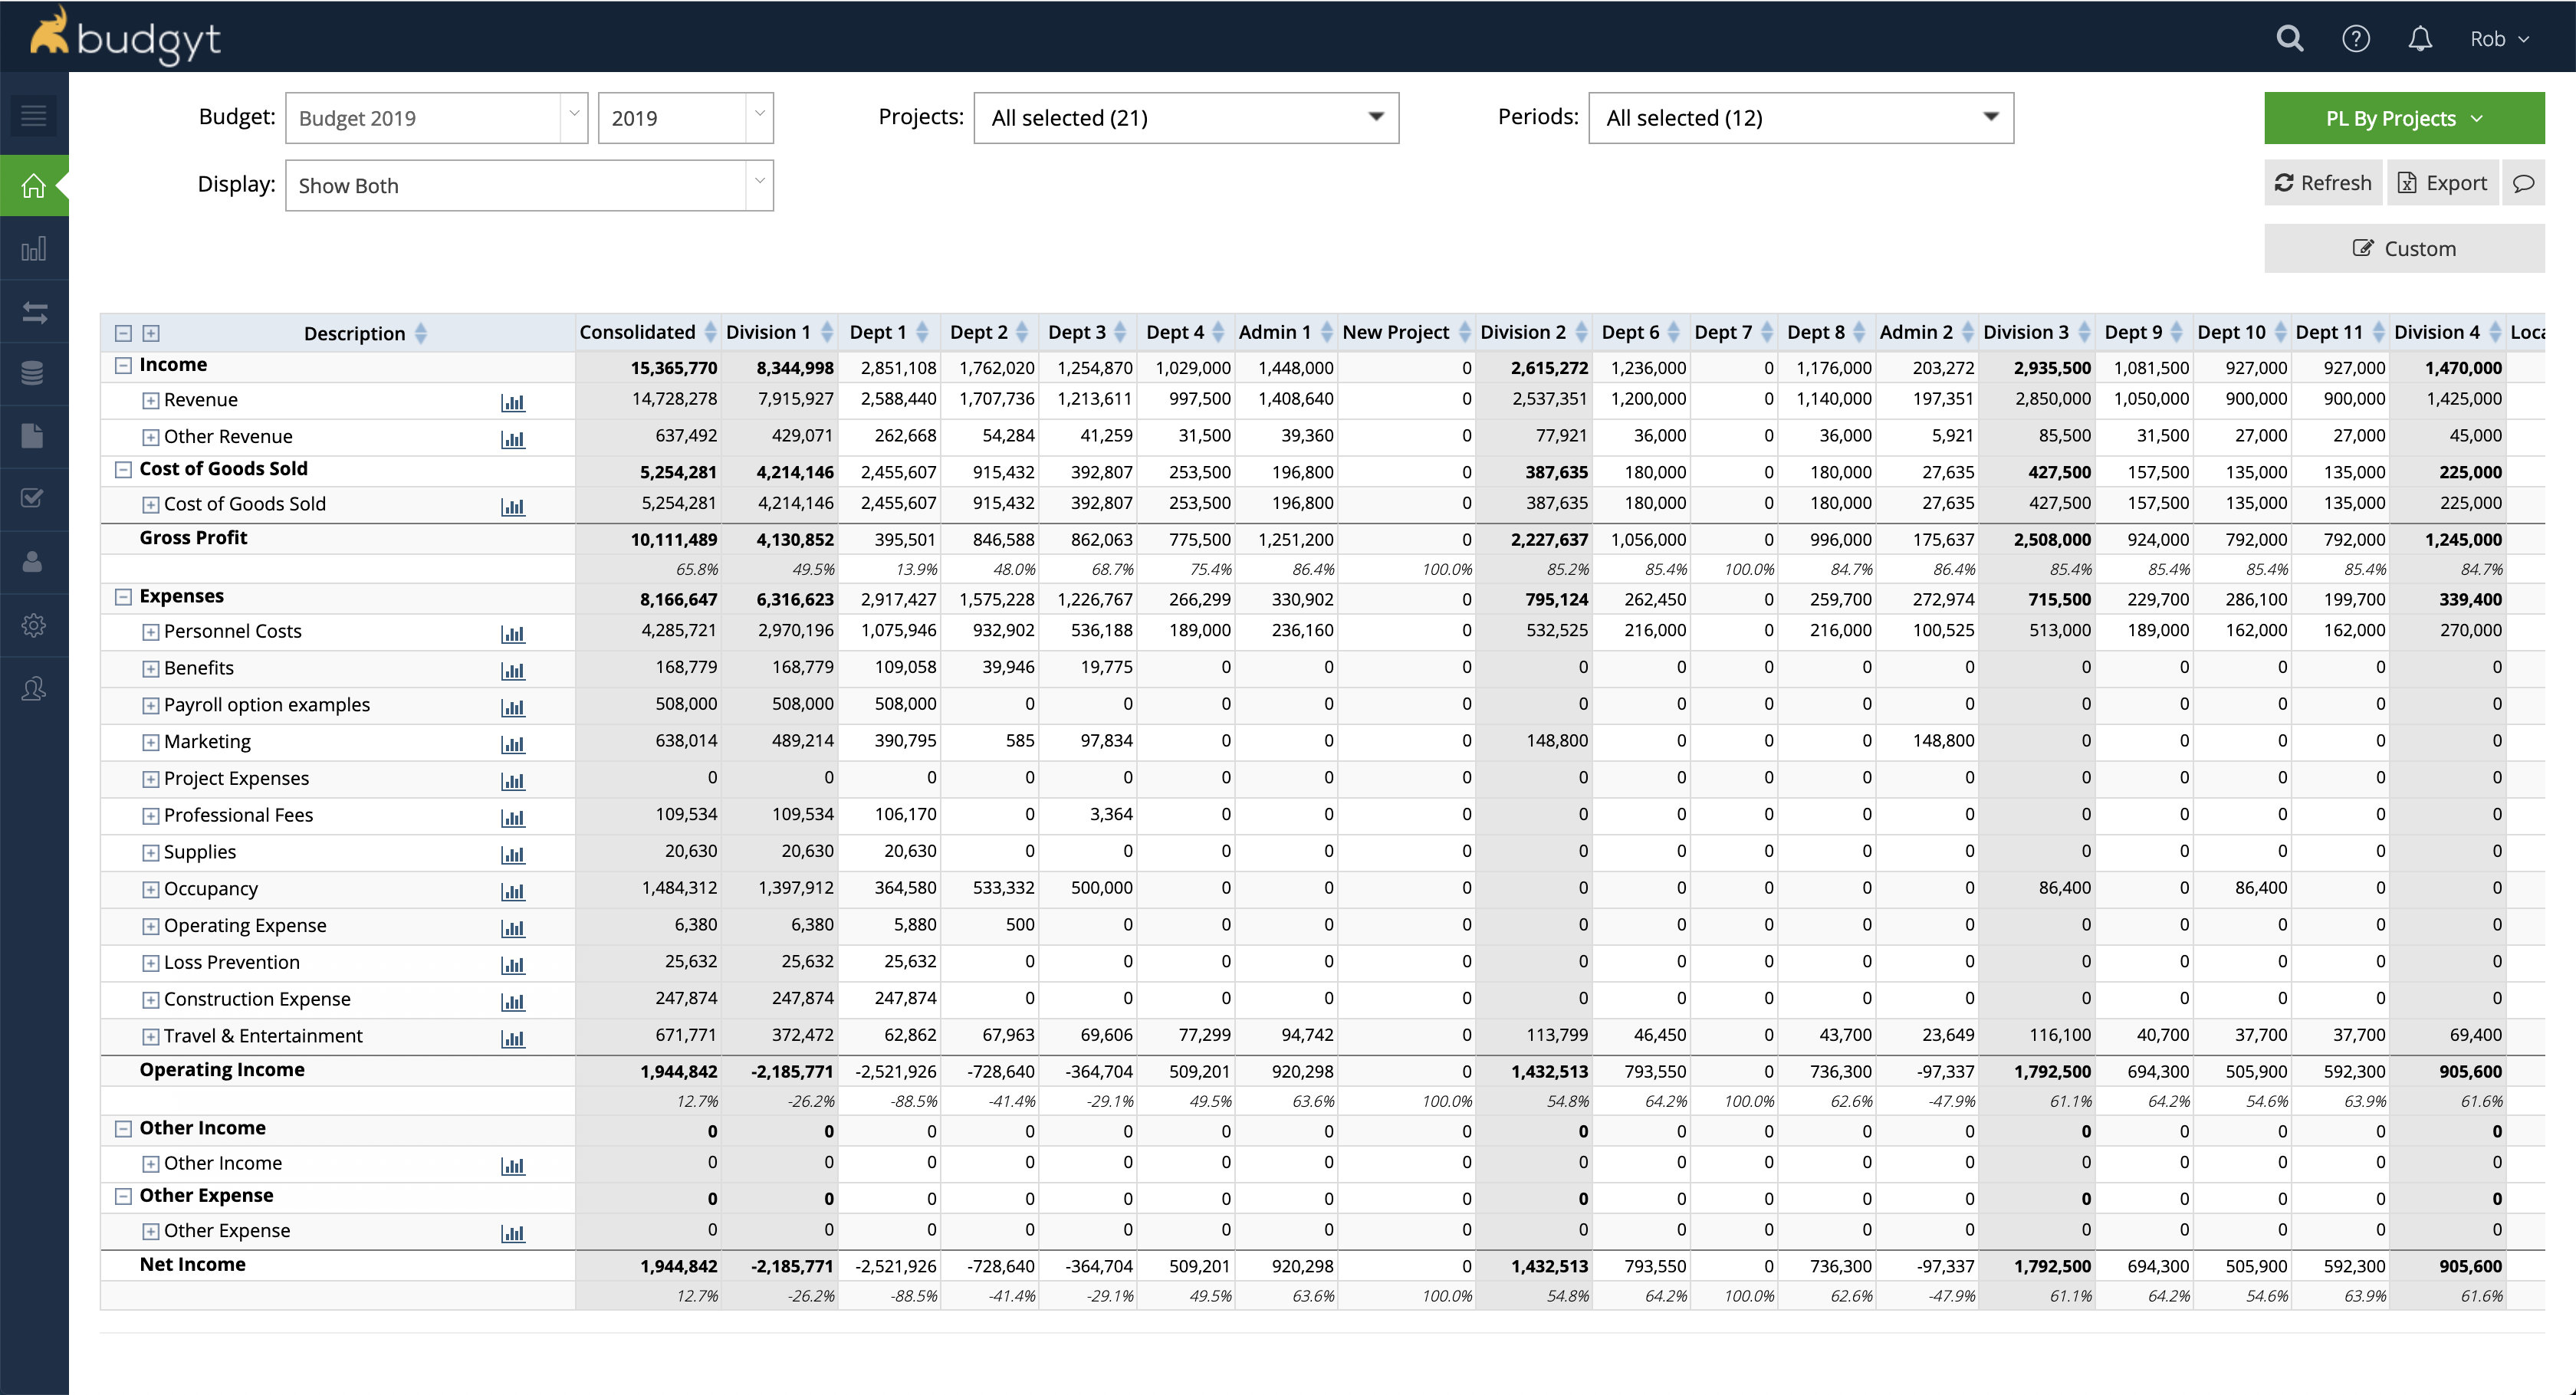Click the Refresh button
Viewport: 2576px width, 1395px height.
[2322, 183]
